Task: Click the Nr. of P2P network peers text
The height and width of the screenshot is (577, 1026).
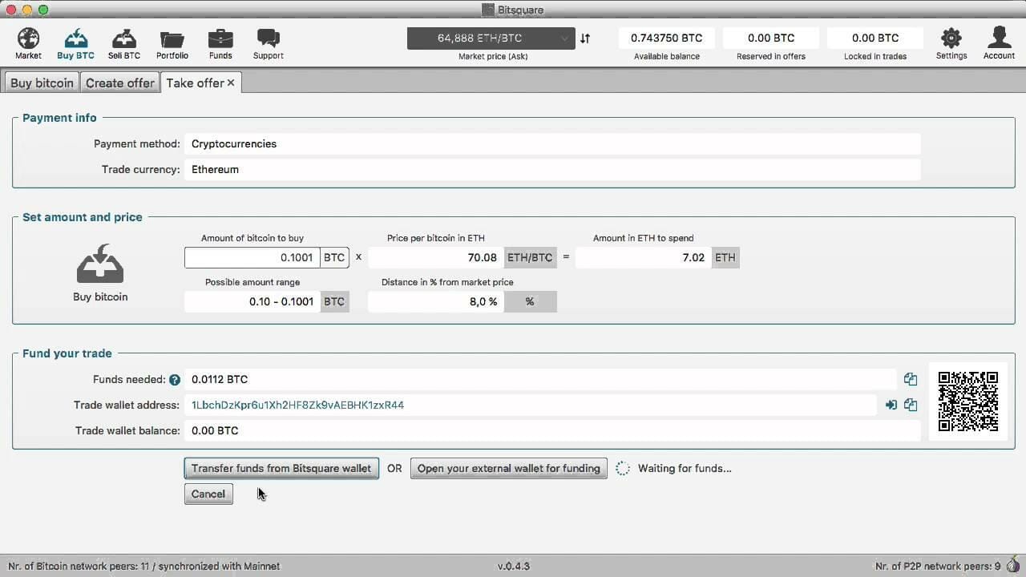Action: 937,566
